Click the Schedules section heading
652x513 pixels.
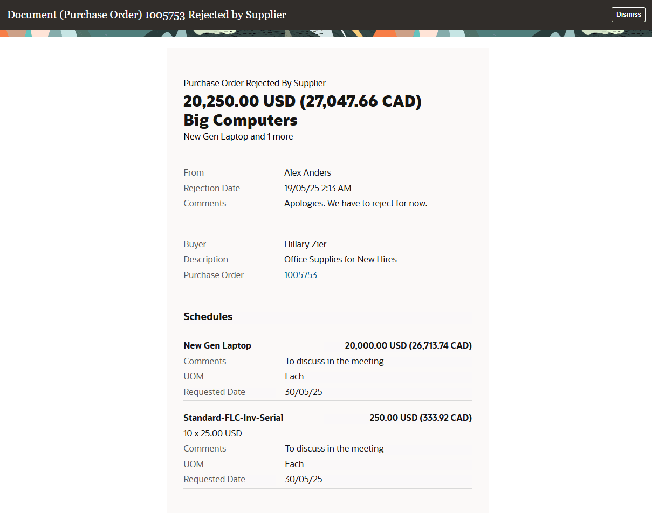coord(208,316)
